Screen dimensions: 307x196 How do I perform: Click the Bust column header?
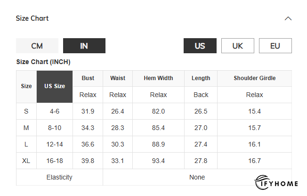(88, 78)
